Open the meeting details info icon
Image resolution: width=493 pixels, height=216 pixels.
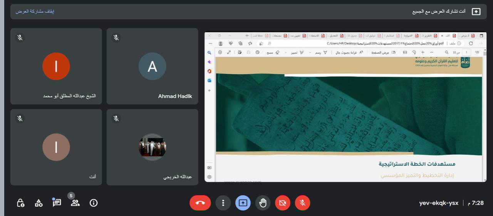pyautogui.click(x=94, y=203)
